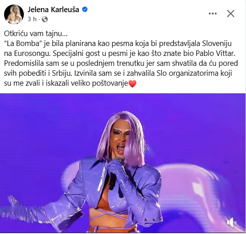246x234 pixels.
Task: Click the '3 h' post timestamp
Action: point(32,19)
